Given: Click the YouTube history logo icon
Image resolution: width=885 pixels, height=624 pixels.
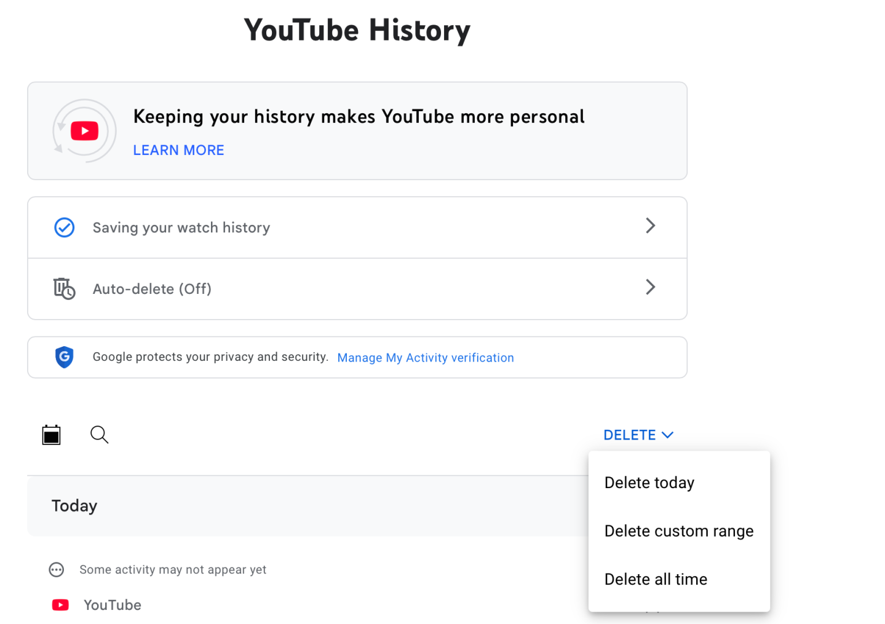Looking at the screenshot, I should coord(84,131).
